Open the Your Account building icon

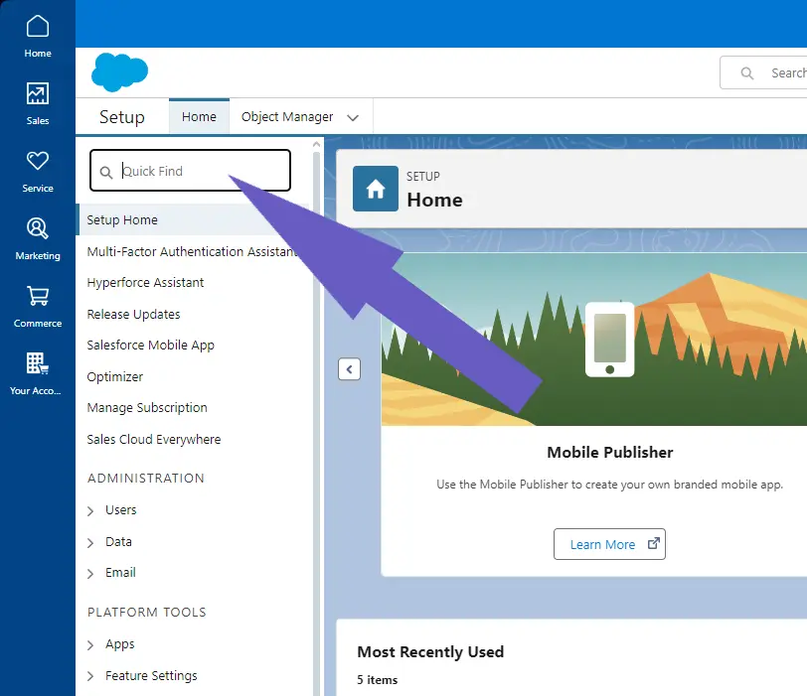(38, 363)
